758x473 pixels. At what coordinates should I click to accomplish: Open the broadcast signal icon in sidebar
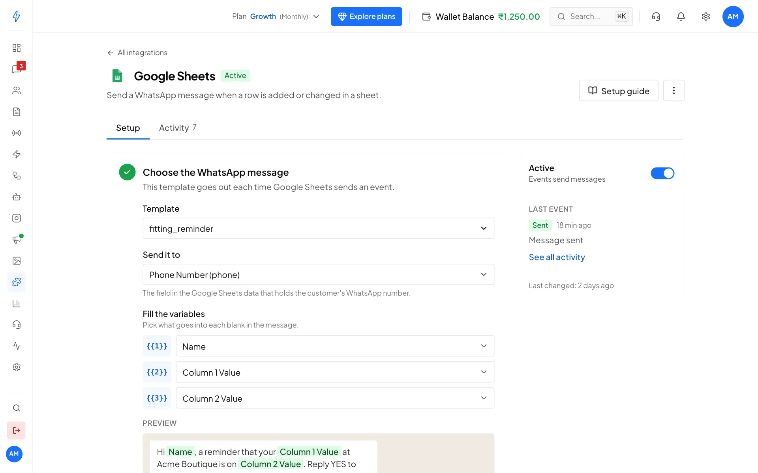[x=16, y=133]
